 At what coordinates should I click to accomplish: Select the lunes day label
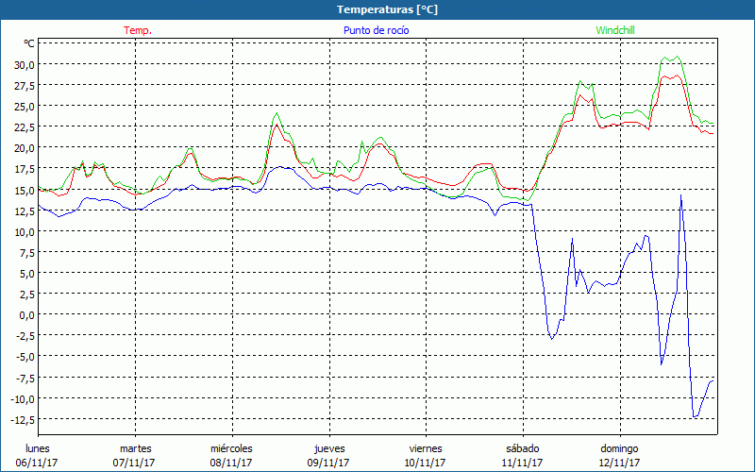38,448
